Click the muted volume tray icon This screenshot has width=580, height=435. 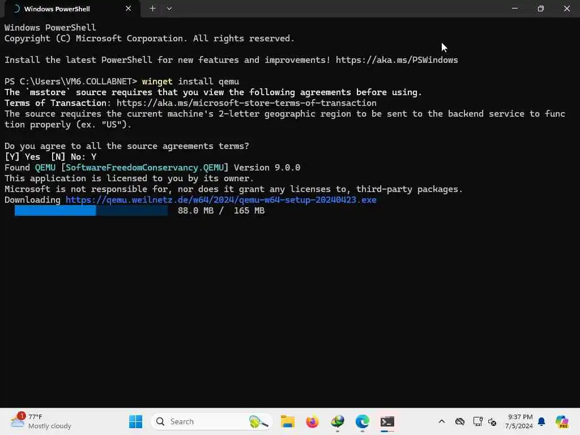click(x=492, y=421)
